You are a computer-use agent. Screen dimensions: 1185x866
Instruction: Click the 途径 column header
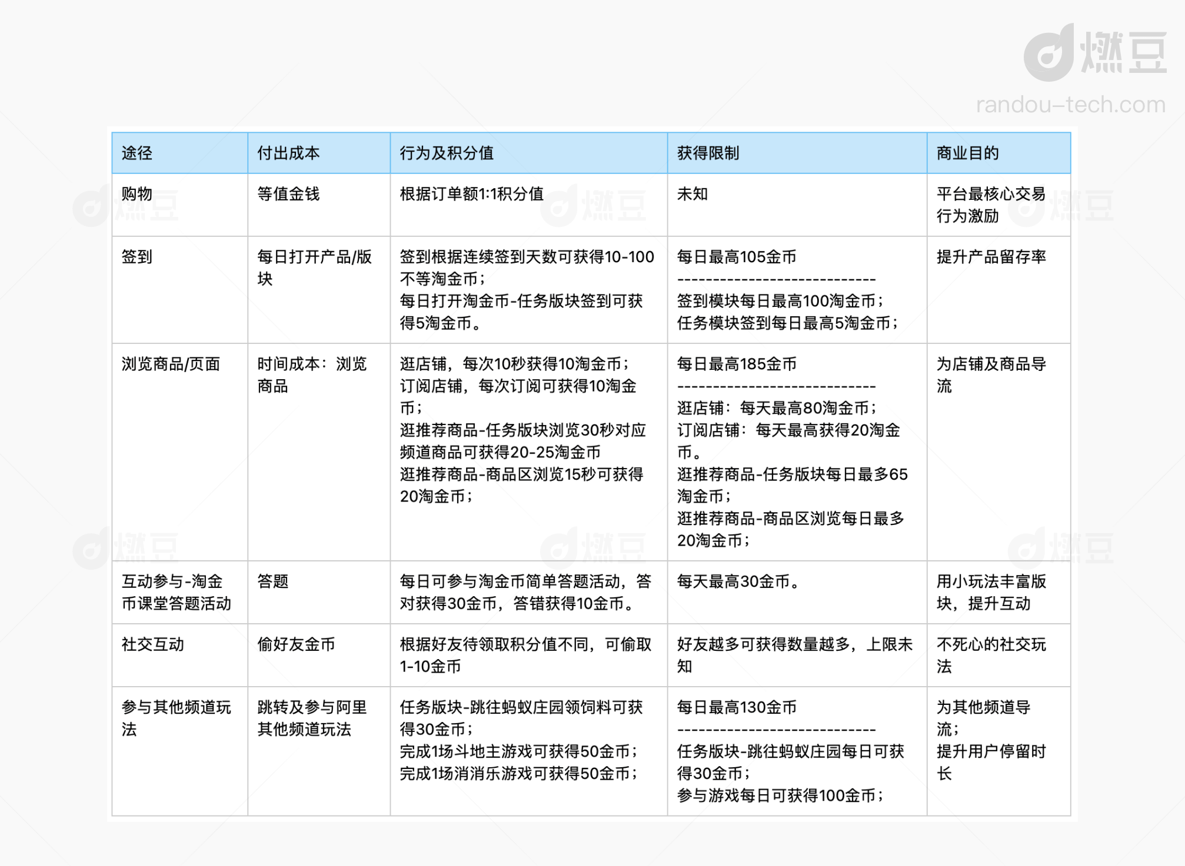click(137, 153)
